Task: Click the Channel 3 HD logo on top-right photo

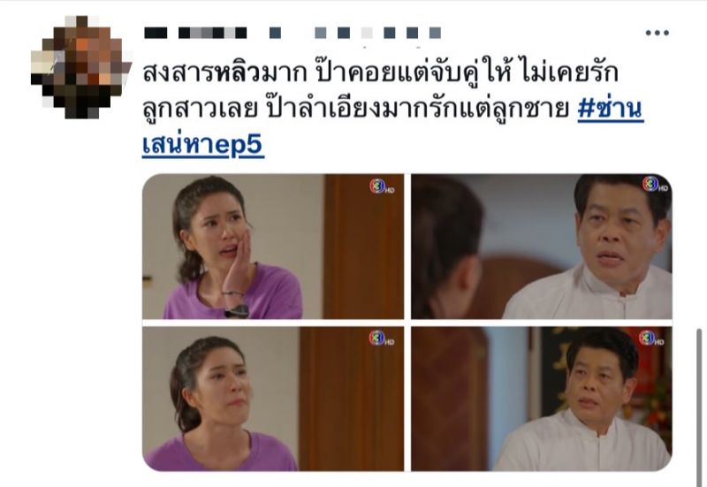Action: [x=655, y=184]
